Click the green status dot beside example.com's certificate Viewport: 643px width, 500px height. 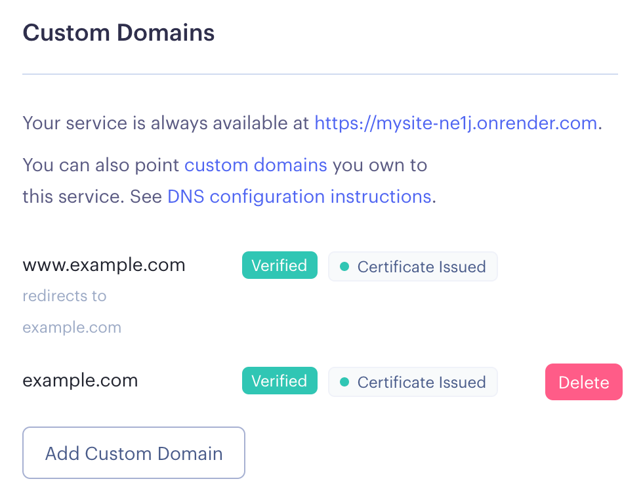click(x=344, y=382)
